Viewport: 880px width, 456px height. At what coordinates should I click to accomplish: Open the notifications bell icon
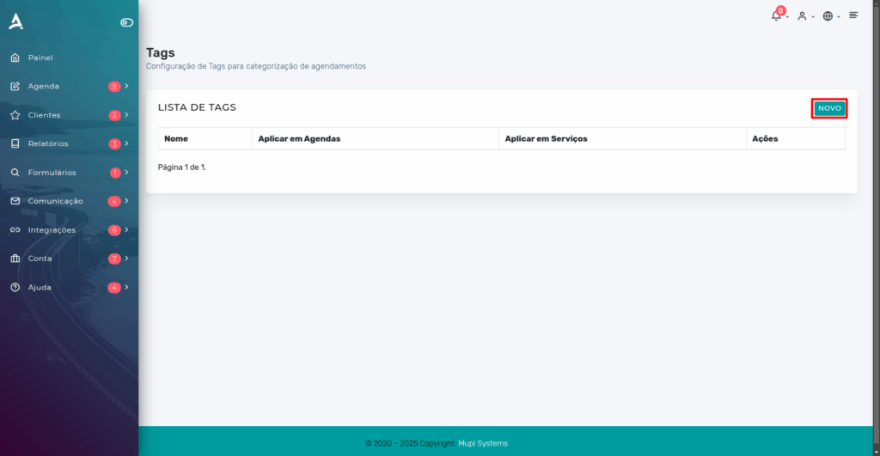[x=776, y=15]
